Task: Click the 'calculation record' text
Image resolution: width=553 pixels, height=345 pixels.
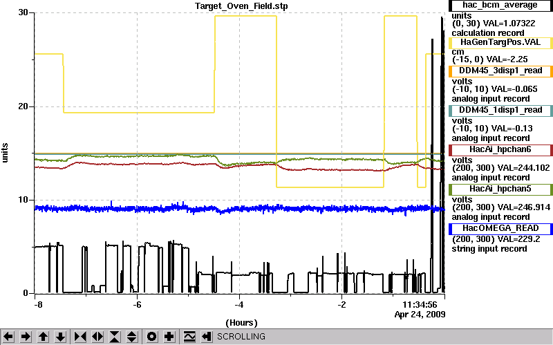Action: tap(488, 33)
